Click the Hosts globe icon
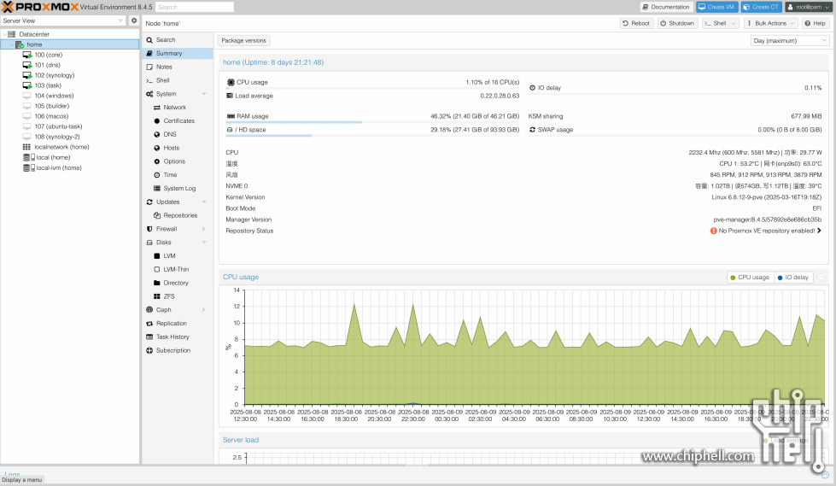Screen dimensions: 836x486 (x=157, y=148)
